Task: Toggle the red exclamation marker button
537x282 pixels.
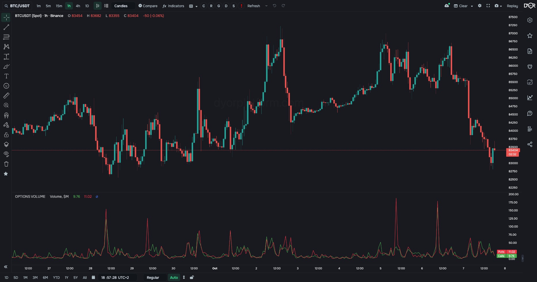Action: click(241, 6)
